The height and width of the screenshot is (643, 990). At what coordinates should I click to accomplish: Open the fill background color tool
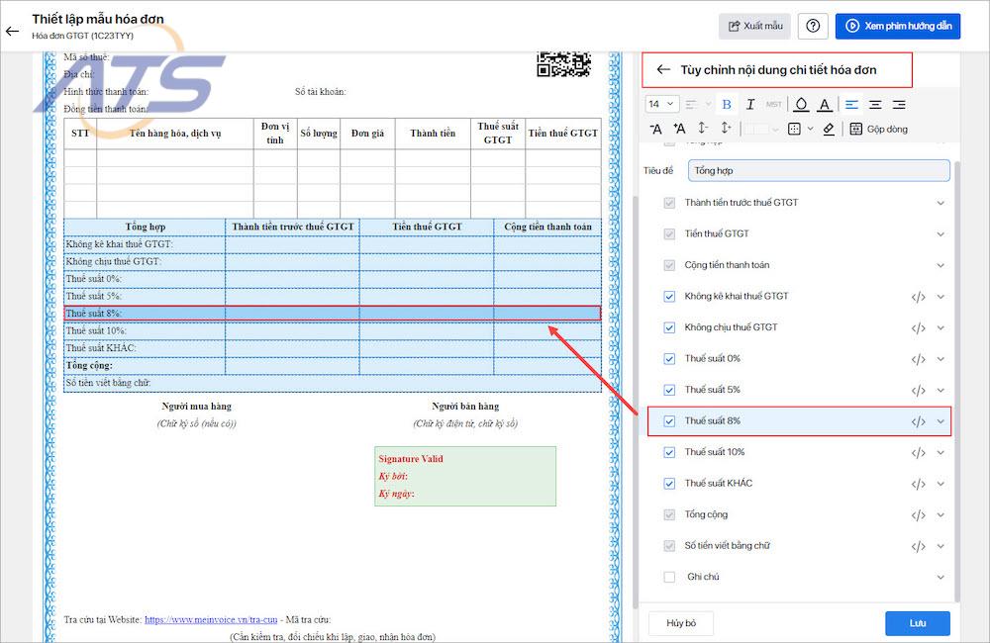(x=801, y=104)
